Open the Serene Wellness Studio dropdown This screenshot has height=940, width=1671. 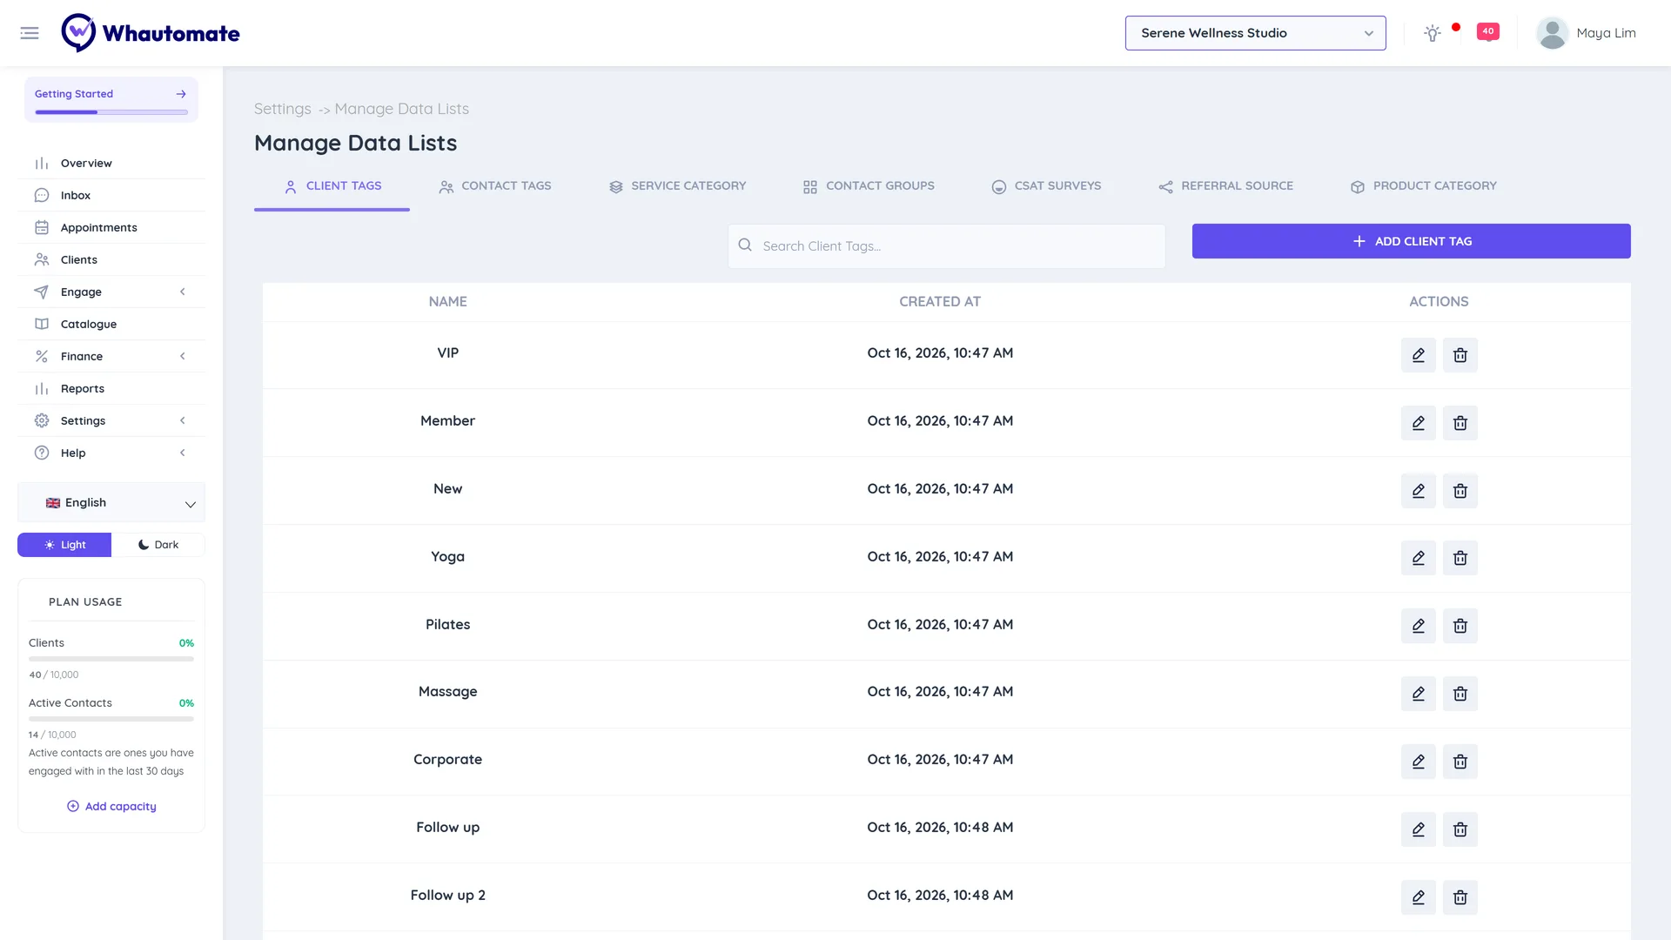pyautogui.click(x=1255, y=33)
